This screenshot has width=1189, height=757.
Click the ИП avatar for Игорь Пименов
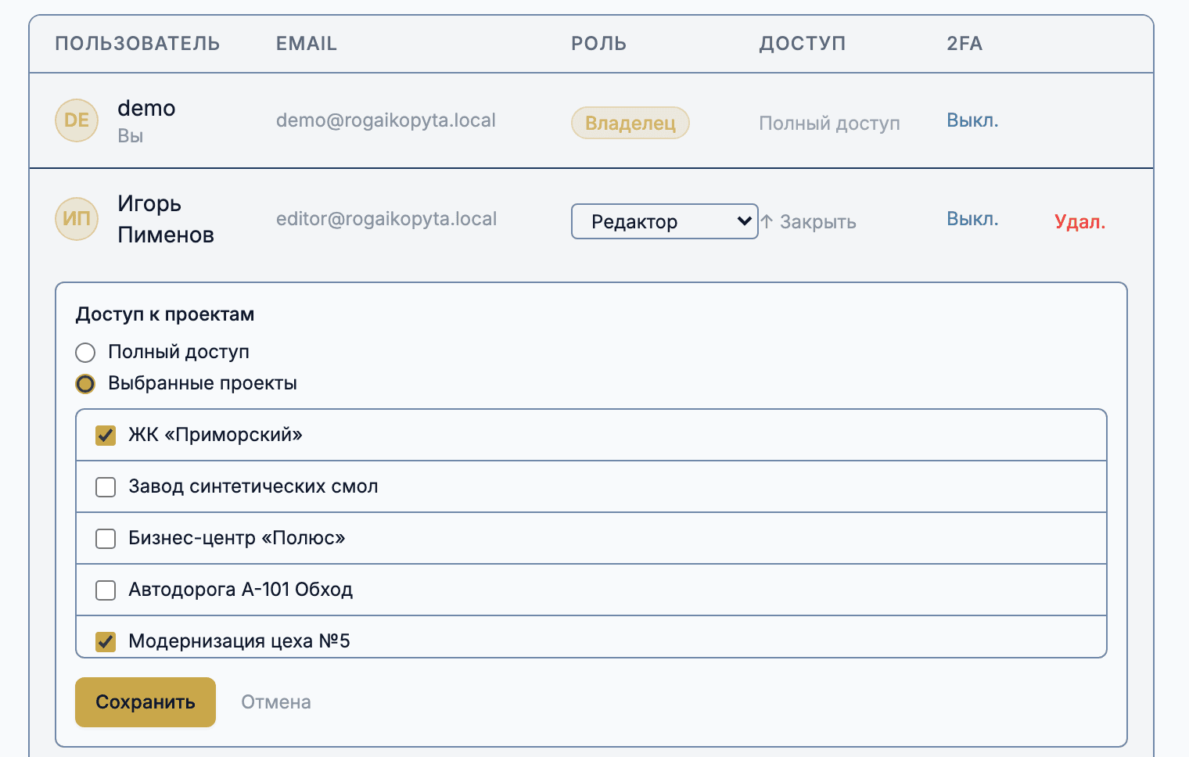point(77,219)
